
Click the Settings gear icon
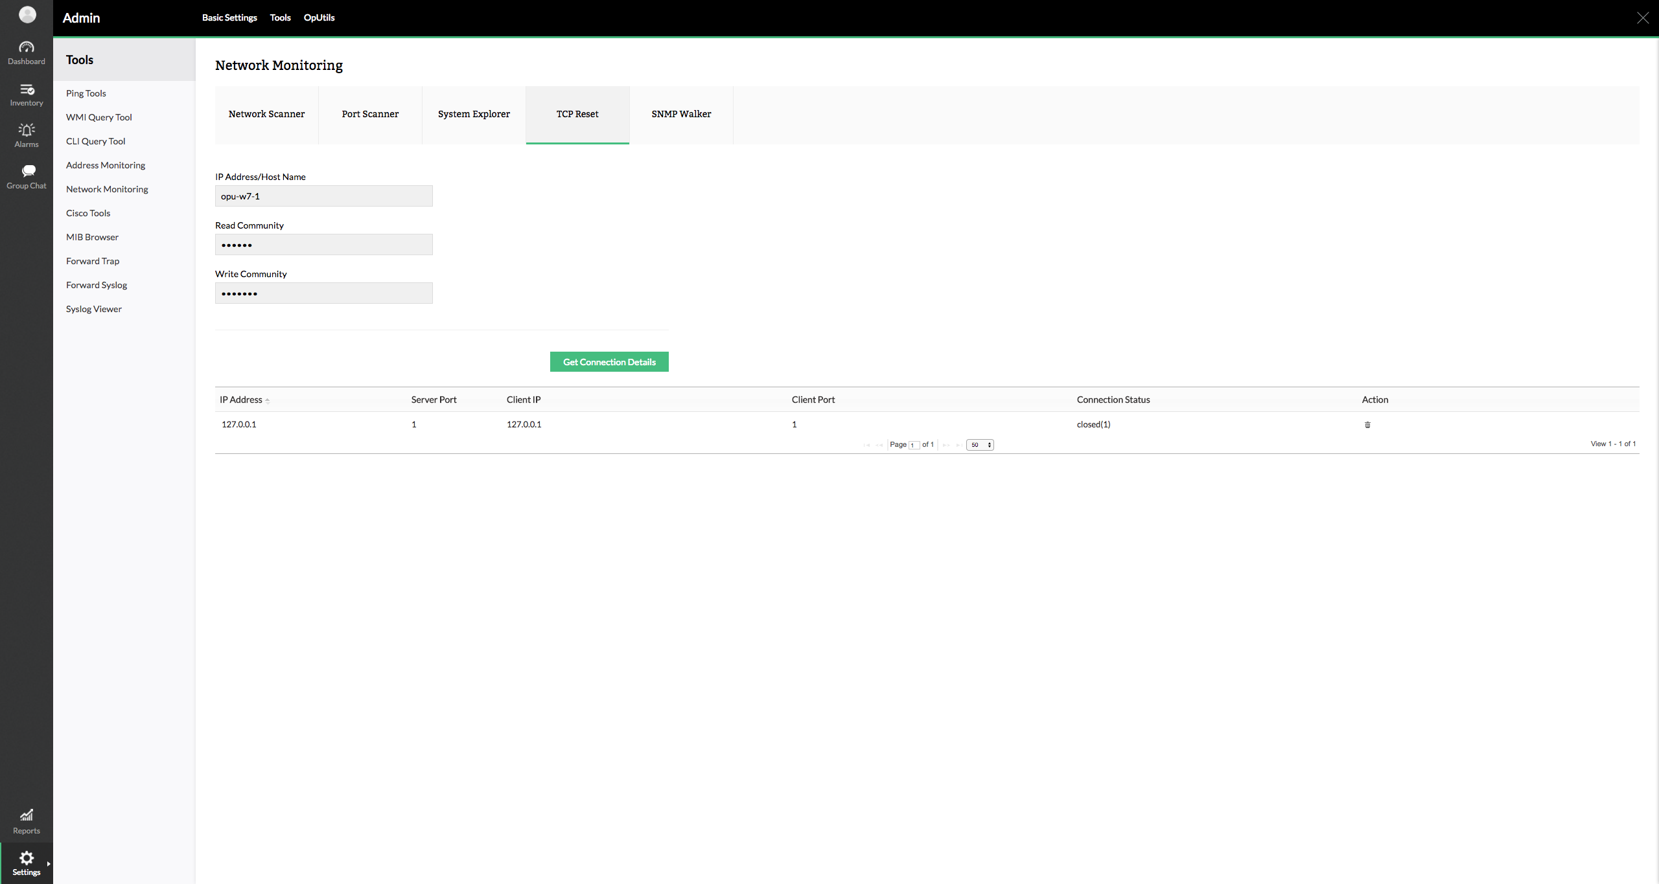click(x=27, y=858)
